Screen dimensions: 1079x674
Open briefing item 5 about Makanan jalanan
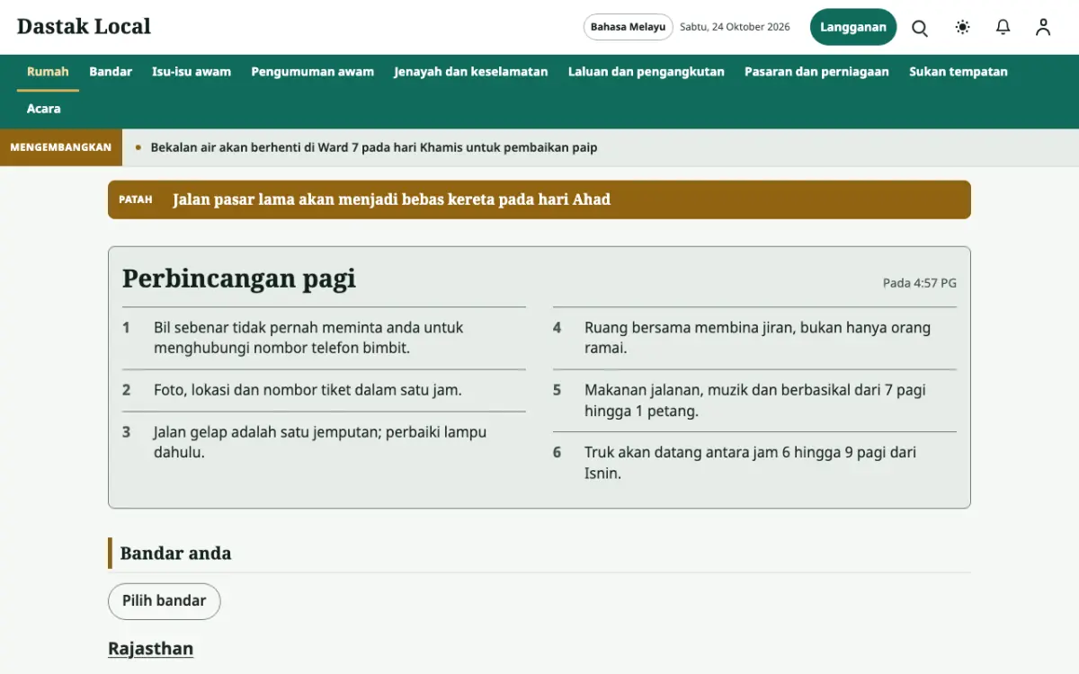click(x=754, y=401)
